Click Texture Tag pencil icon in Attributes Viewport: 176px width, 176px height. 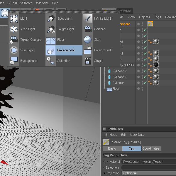click(x=106, y=142)
